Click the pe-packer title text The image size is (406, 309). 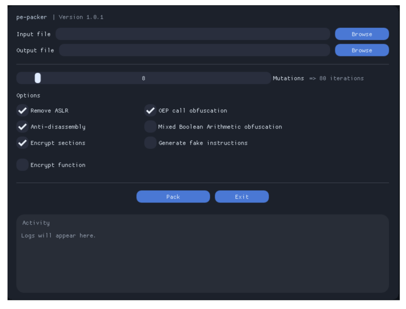[32, 17]
